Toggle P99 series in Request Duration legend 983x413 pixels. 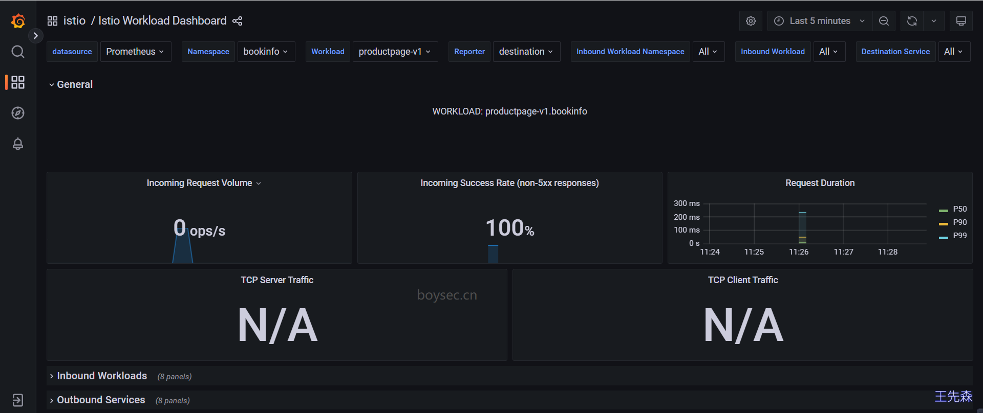click(x=959, y=236)
